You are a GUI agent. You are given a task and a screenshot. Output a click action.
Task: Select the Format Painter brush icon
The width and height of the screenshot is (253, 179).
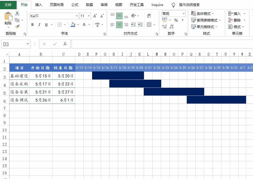(17, 27)
